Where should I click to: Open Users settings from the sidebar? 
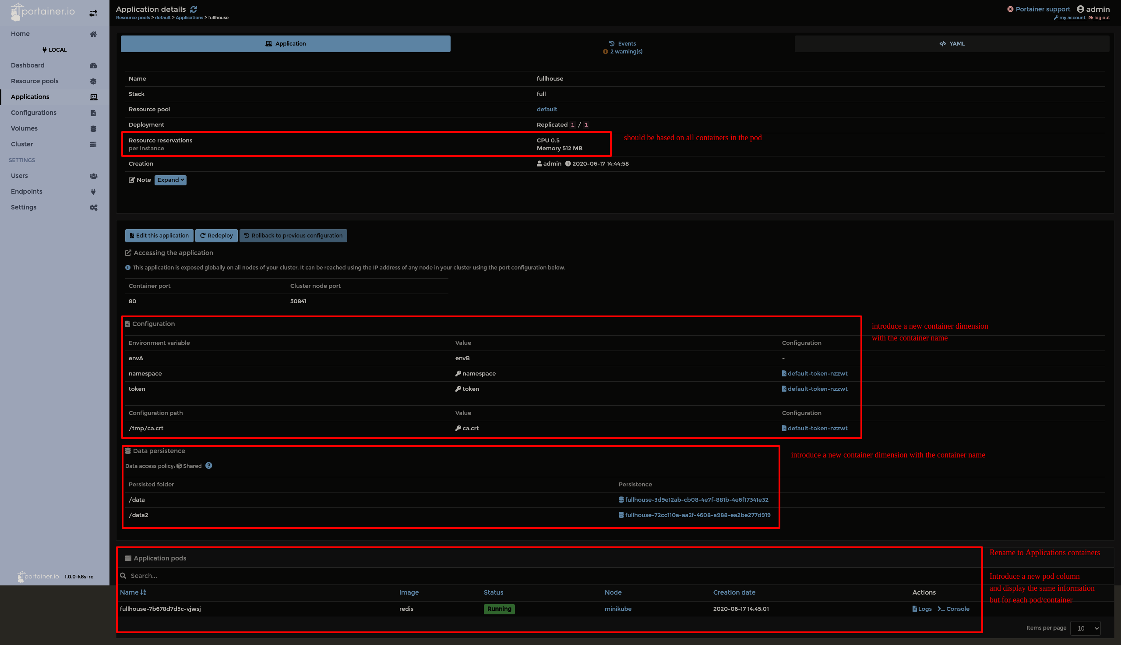coord(19,175)
